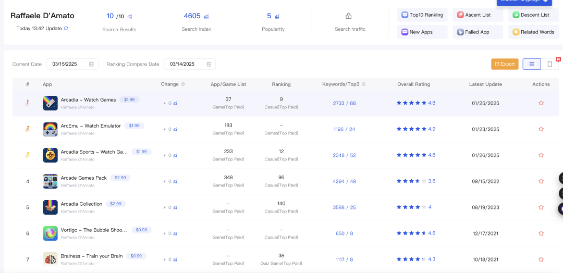Screen dimensions: 563x273
Task: Click the help icon beside the Change column header
Action: coord(183,84)
